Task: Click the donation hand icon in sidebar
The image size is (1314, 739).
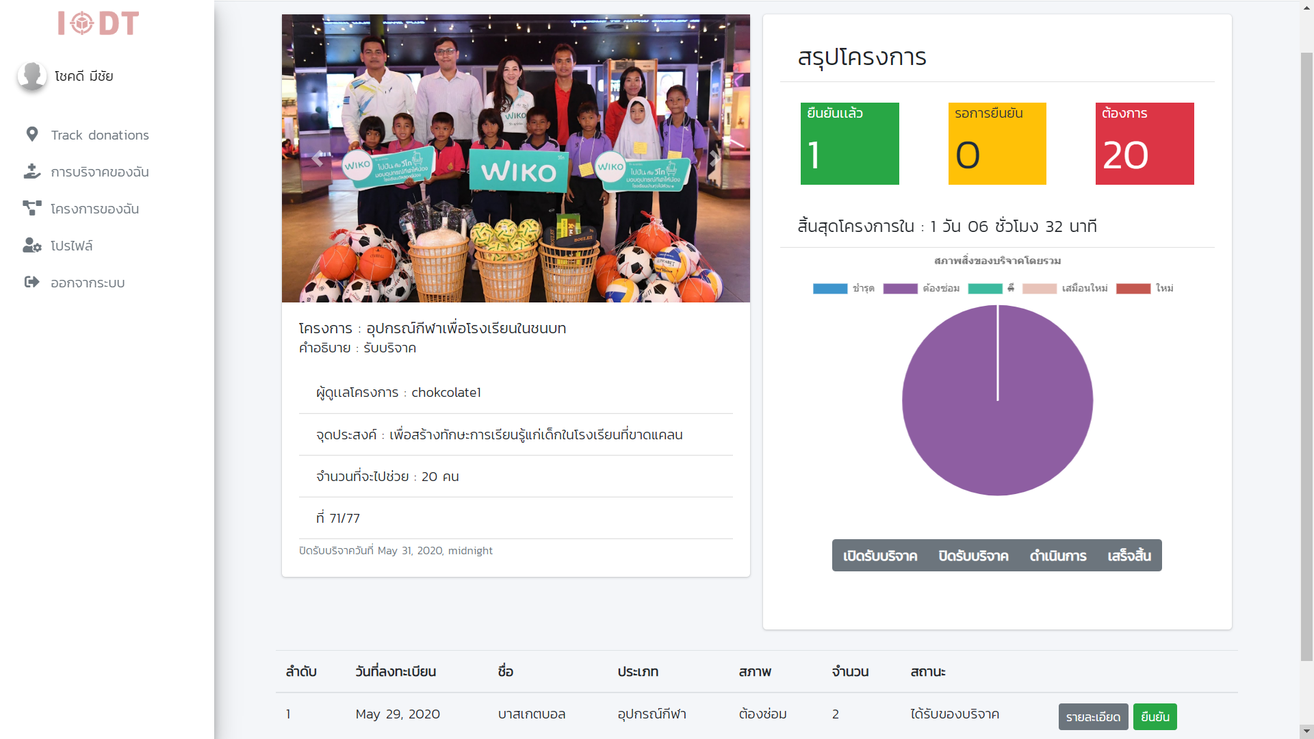Action: coord(31,172)
